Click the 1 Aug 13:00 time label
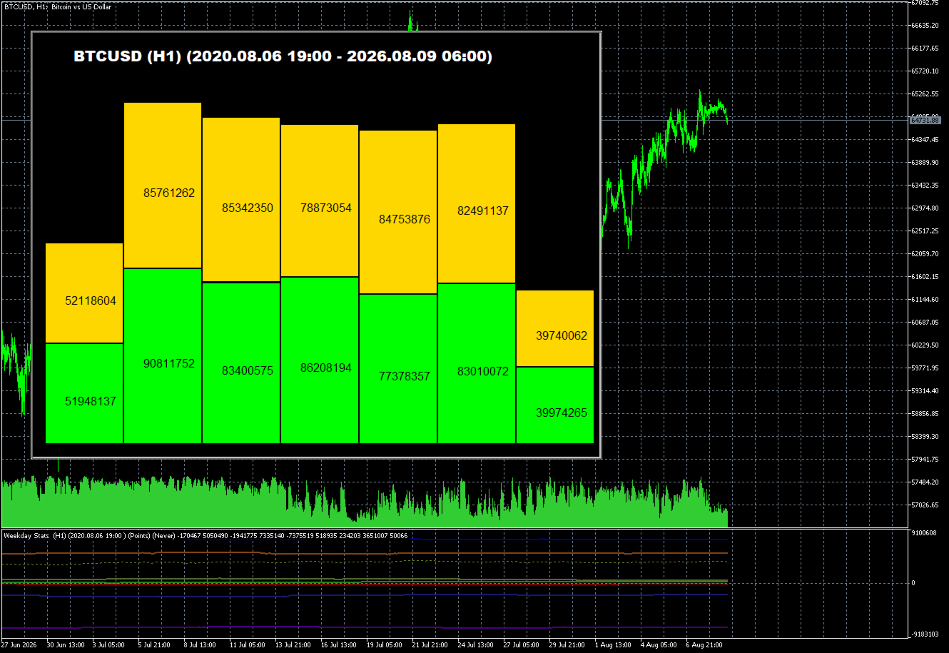 tap(613, 645)
